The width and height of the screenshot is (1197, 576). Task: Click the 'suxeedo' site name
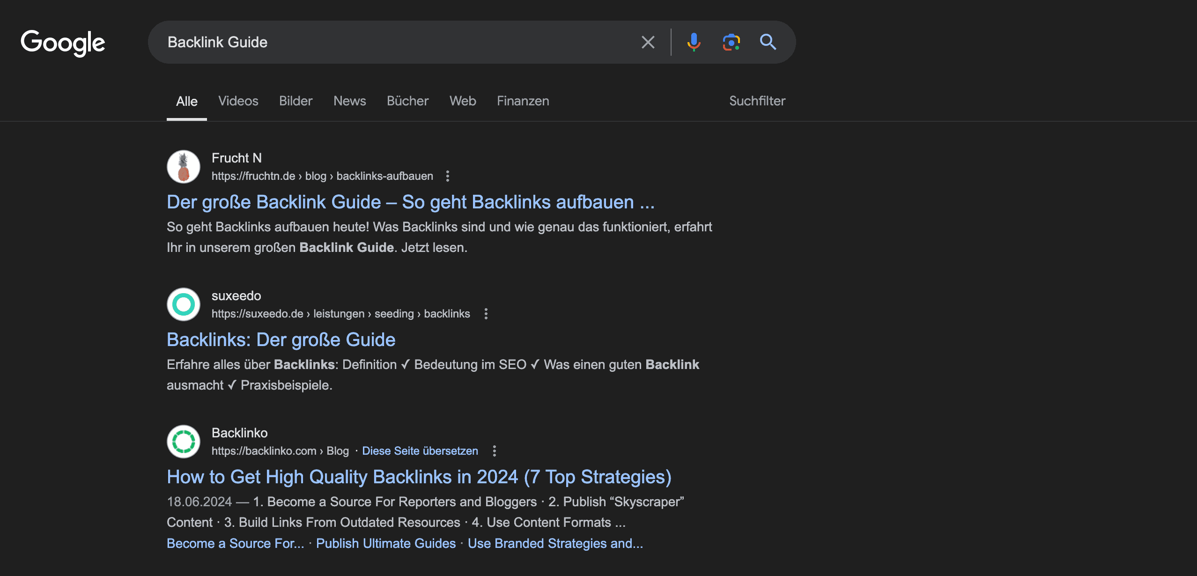coord(236,296)
